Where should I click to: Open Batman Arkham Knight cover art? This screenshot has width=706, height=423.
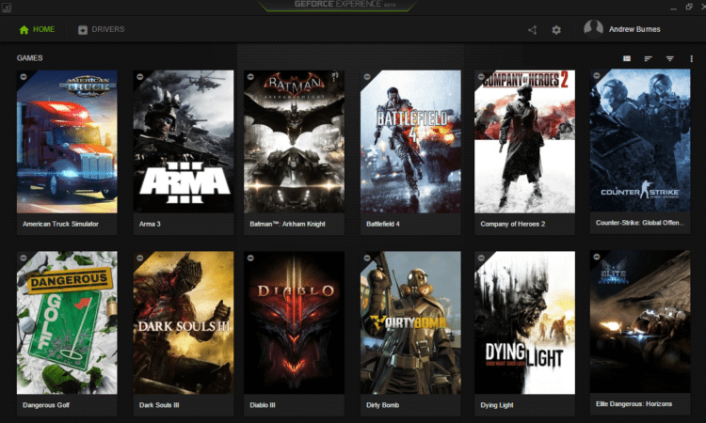(294, 142)
